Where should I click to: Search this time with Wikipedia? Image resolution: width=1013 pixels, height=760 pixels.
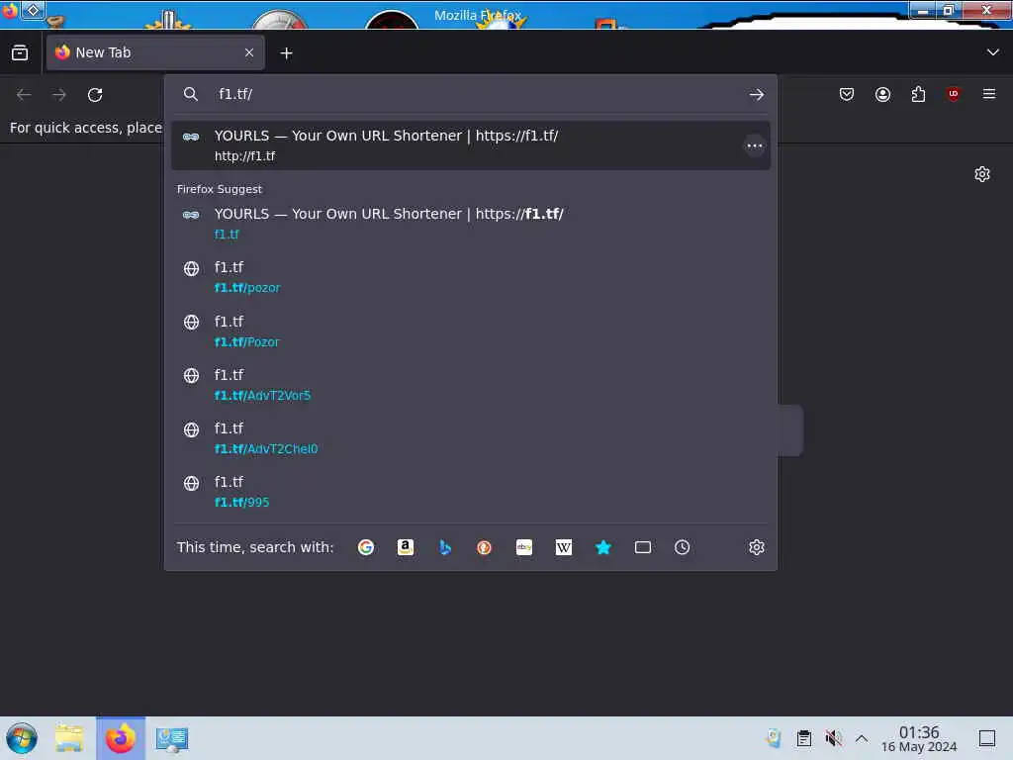pos(563,547)
